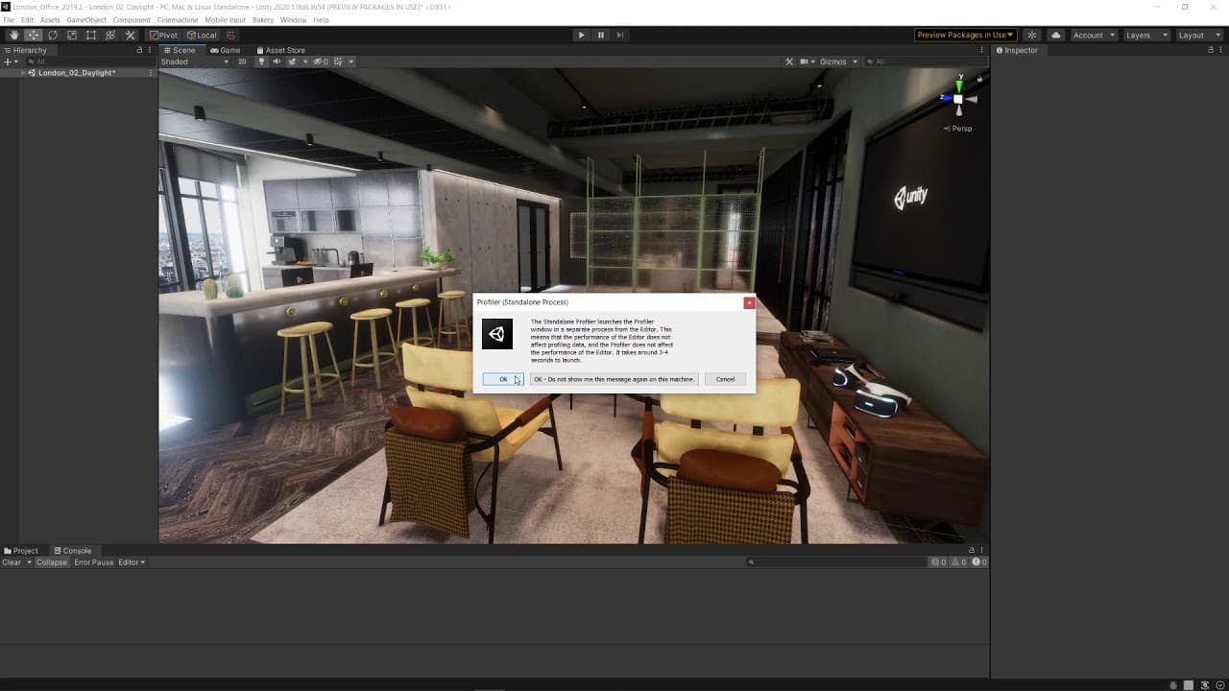Open the Bakery menu

click(x=263, y=20)
